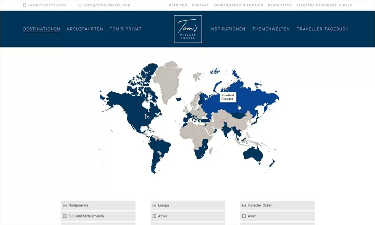Click the envelope email icon
Image resolution: width=375 pixels, height=225 pixels.
(80, 5)
